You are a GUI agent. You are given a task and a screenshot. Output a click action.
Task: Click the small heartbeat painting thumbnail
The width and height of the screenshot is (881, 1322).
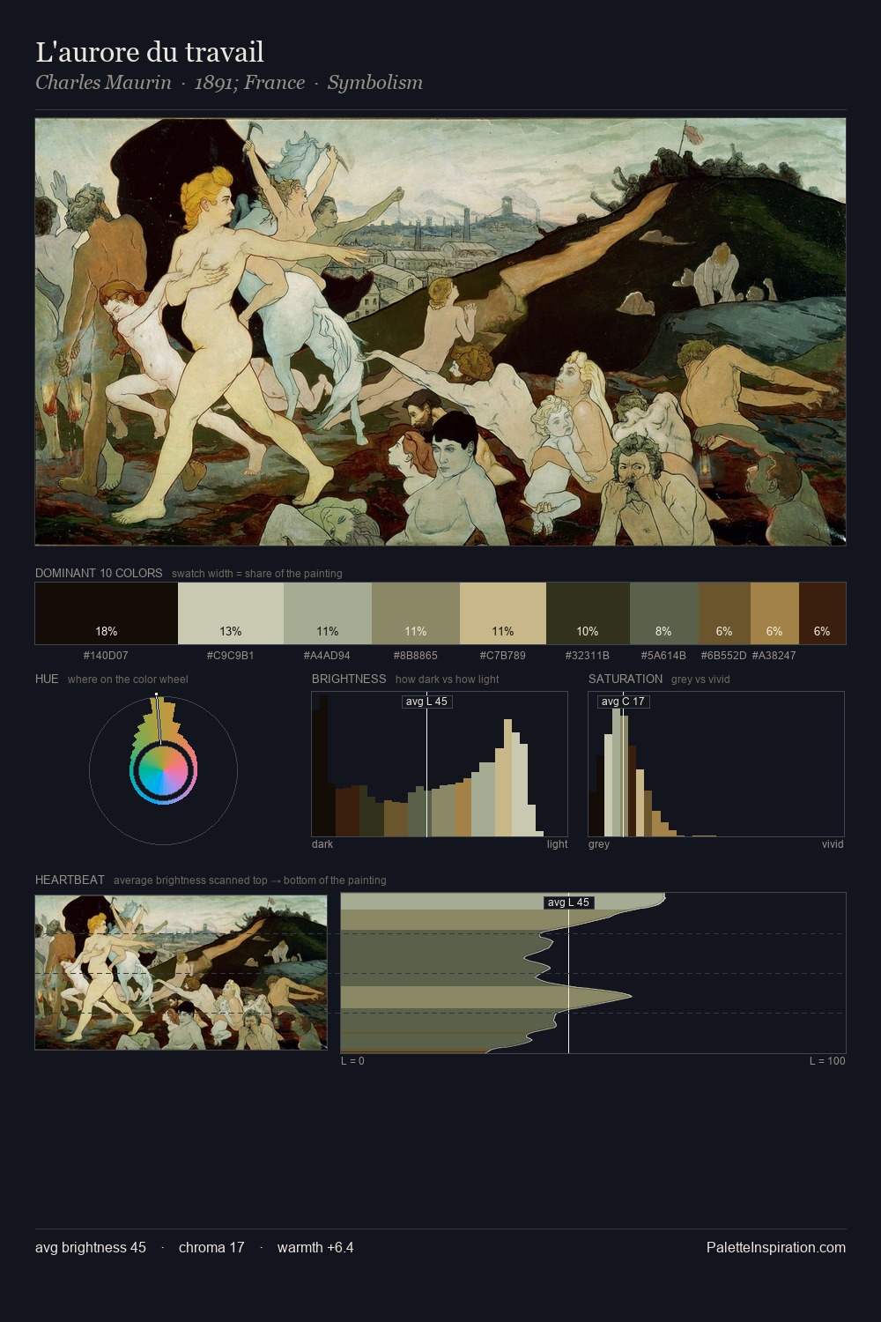click(181, 973)
